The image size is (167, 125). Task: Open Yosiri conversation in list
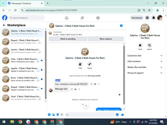[x=22, y=98]
